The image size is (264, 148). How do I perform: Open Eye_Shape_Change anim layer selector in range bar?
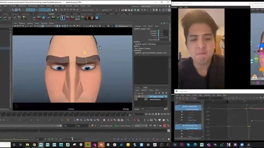click(124, 126)
